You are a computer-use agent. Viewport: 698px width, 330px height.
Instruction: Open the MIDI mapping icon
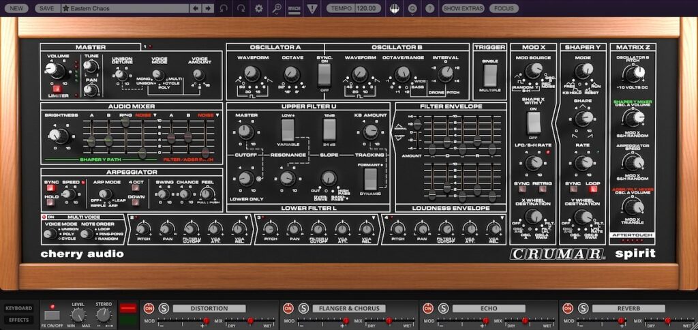pos(294,8)
